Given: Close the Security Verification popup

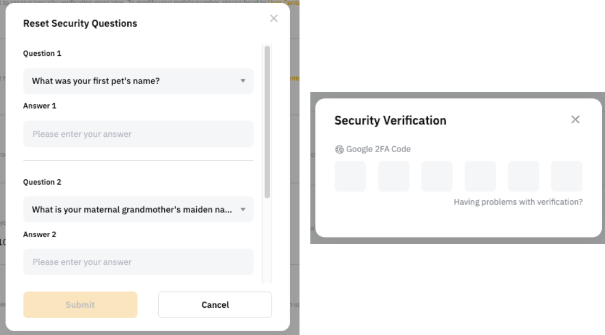Looking at the screenshot, I should [575, 119].
